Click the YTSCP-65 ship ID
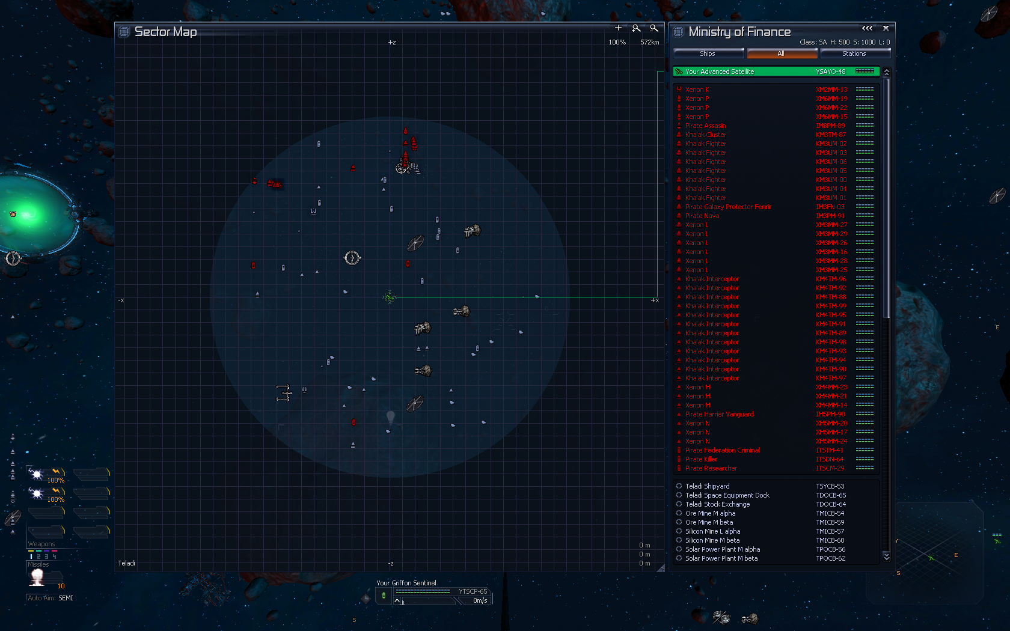This screenshot has height=631, width=1010. click(x=473, y=591)
